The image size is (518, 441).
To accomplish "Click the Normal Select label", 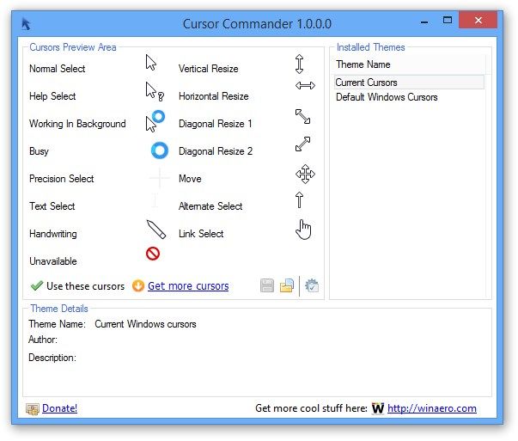I will pyautogui.click(x=58, y=69).
